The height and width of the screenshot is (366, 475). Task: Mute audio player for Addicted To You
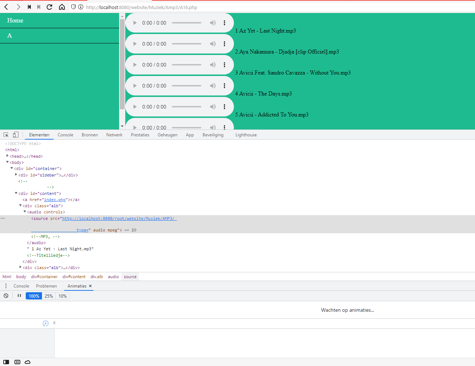(213, 107)
